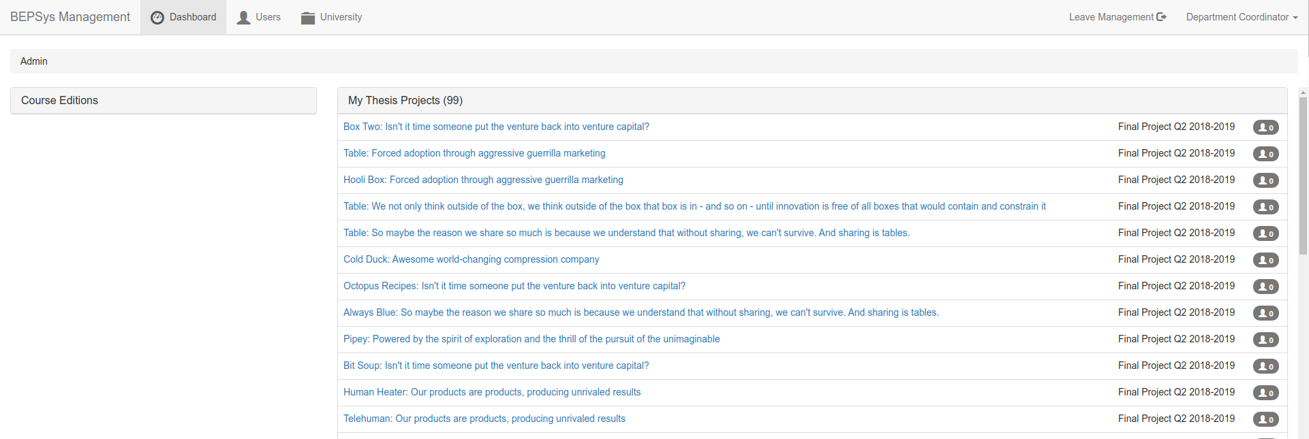Image resolution: width=1309 pixels, height=439 pixels.
Task: Open the Bit Soup project link
Action: (x=496, y=365)
